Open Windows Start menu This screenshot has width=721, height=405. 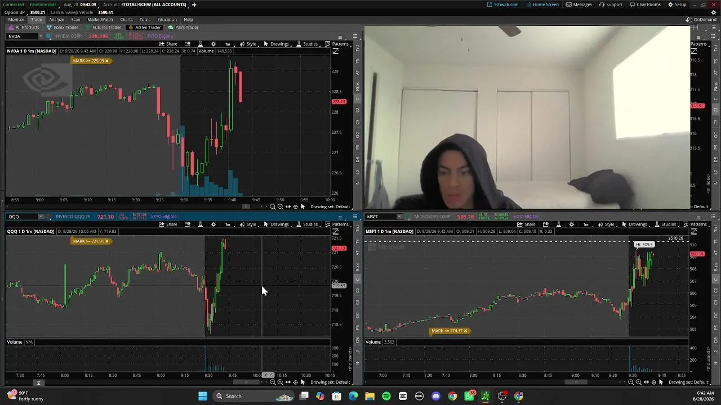tap(203, 396)
